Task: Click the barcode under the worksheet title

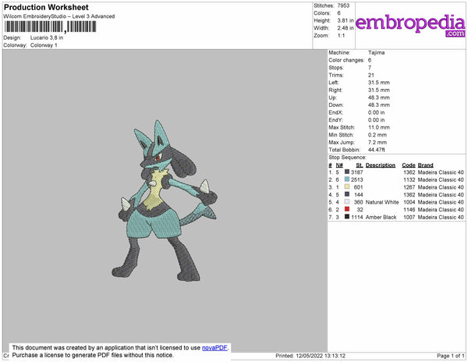Action: point(50,27)
